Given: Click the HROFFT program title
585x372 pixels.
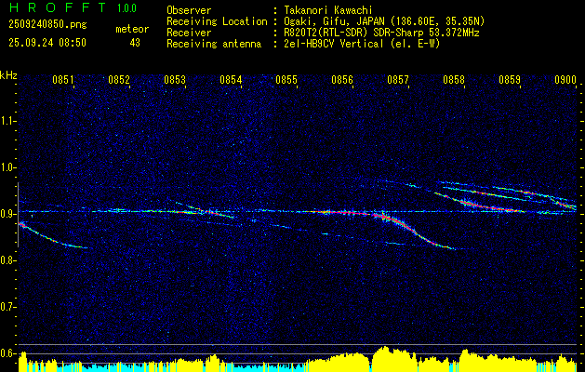Looking at the screenshot, I should click(57, 7).
